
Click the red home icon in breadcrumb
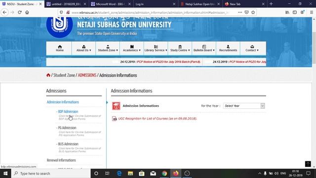(x=48, y=75)
